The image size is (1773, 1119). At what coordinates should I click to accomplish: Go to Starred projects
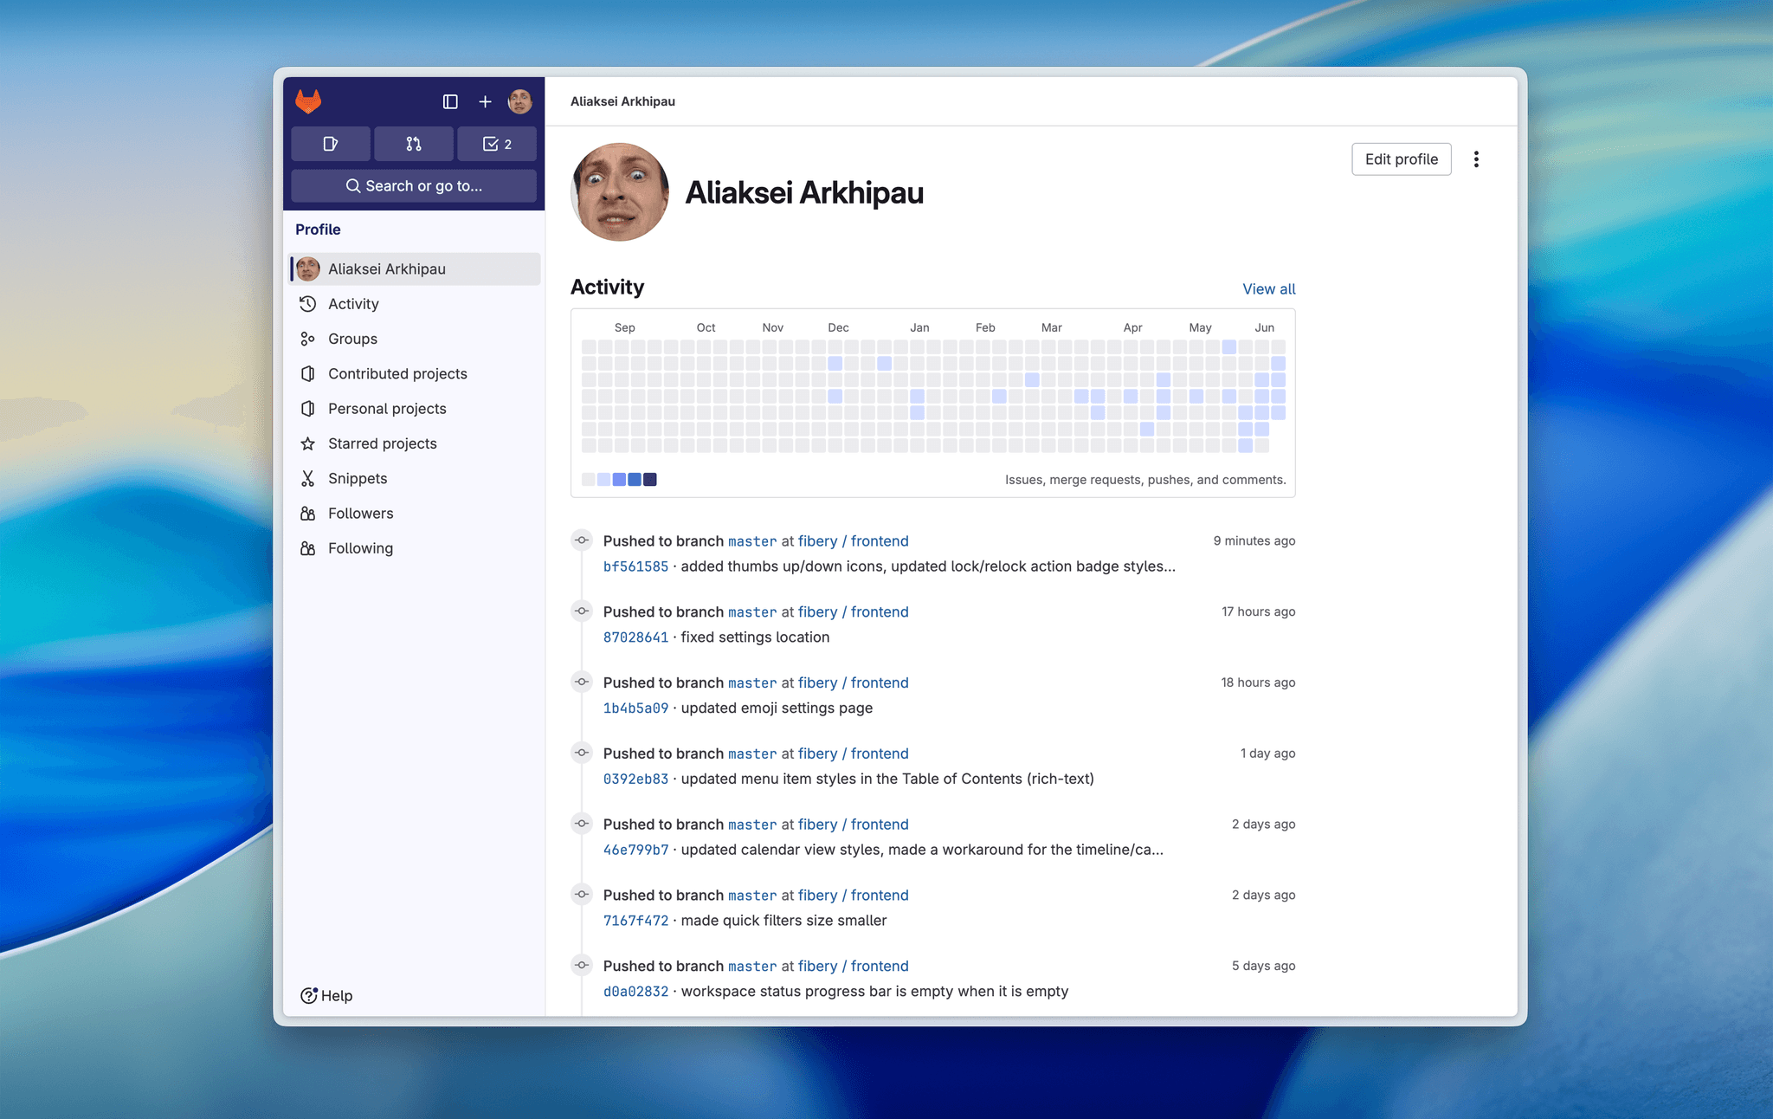(x=382, y=443)
